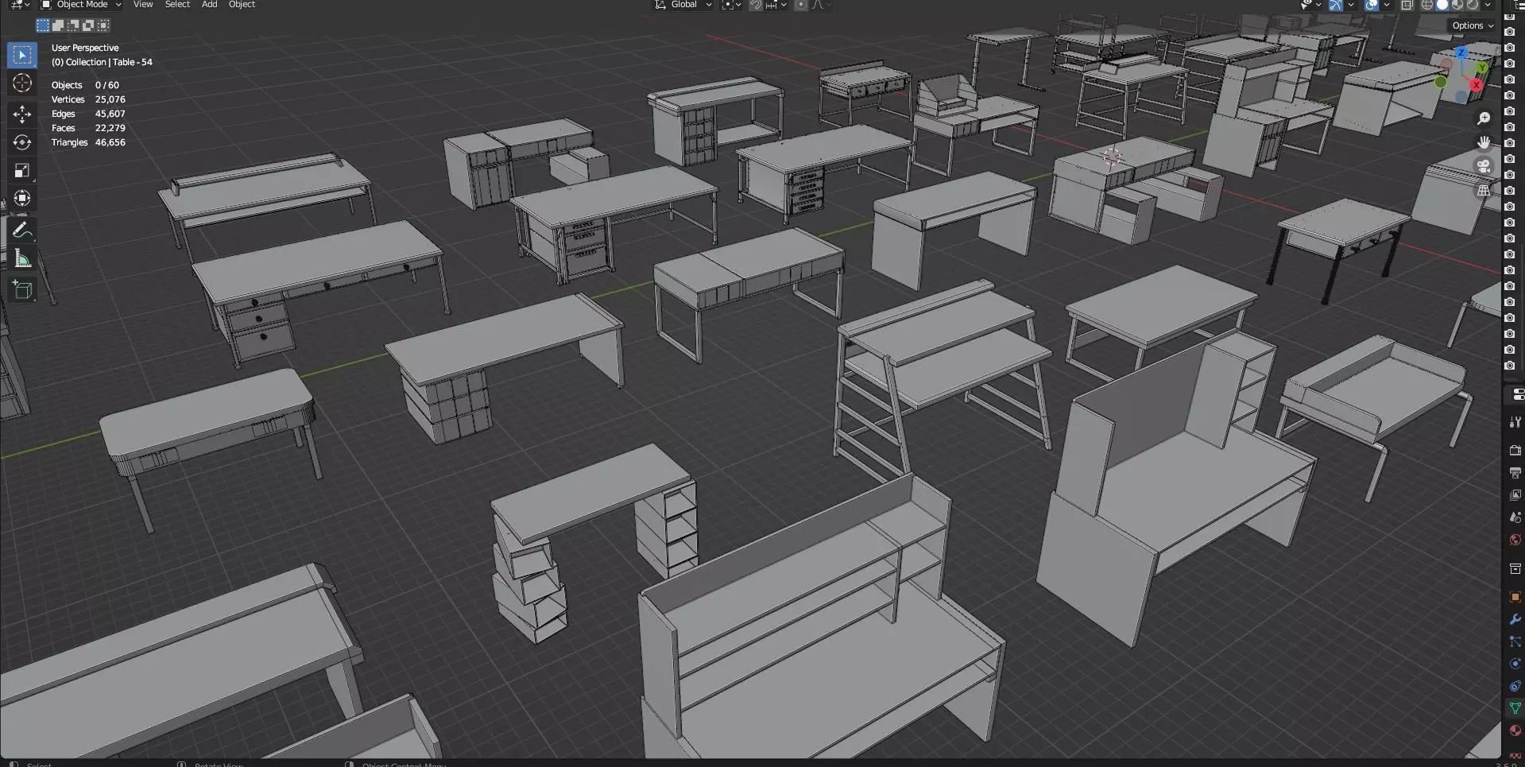
Task: Click the X axis on navigation gizmo
Action: coord(1477,85)
